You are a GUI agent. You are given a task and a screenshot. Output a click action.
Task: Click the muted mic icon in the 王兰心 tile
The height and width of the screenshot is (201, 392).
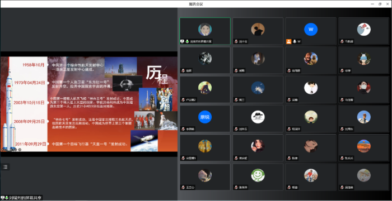coord(183,187)
